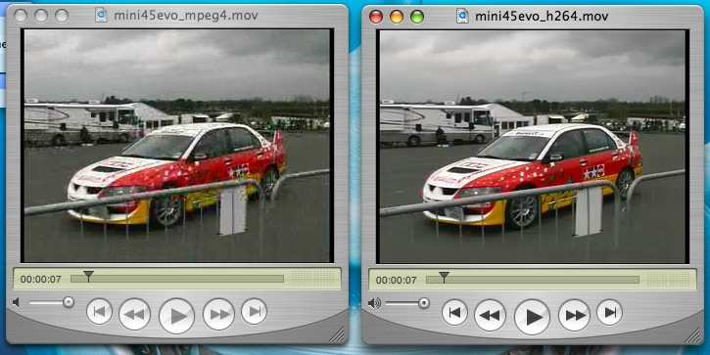Click the mini45evo_mpeg4.mov file icon
Viewport: 710px width, 355px height.
click(101, 16)
